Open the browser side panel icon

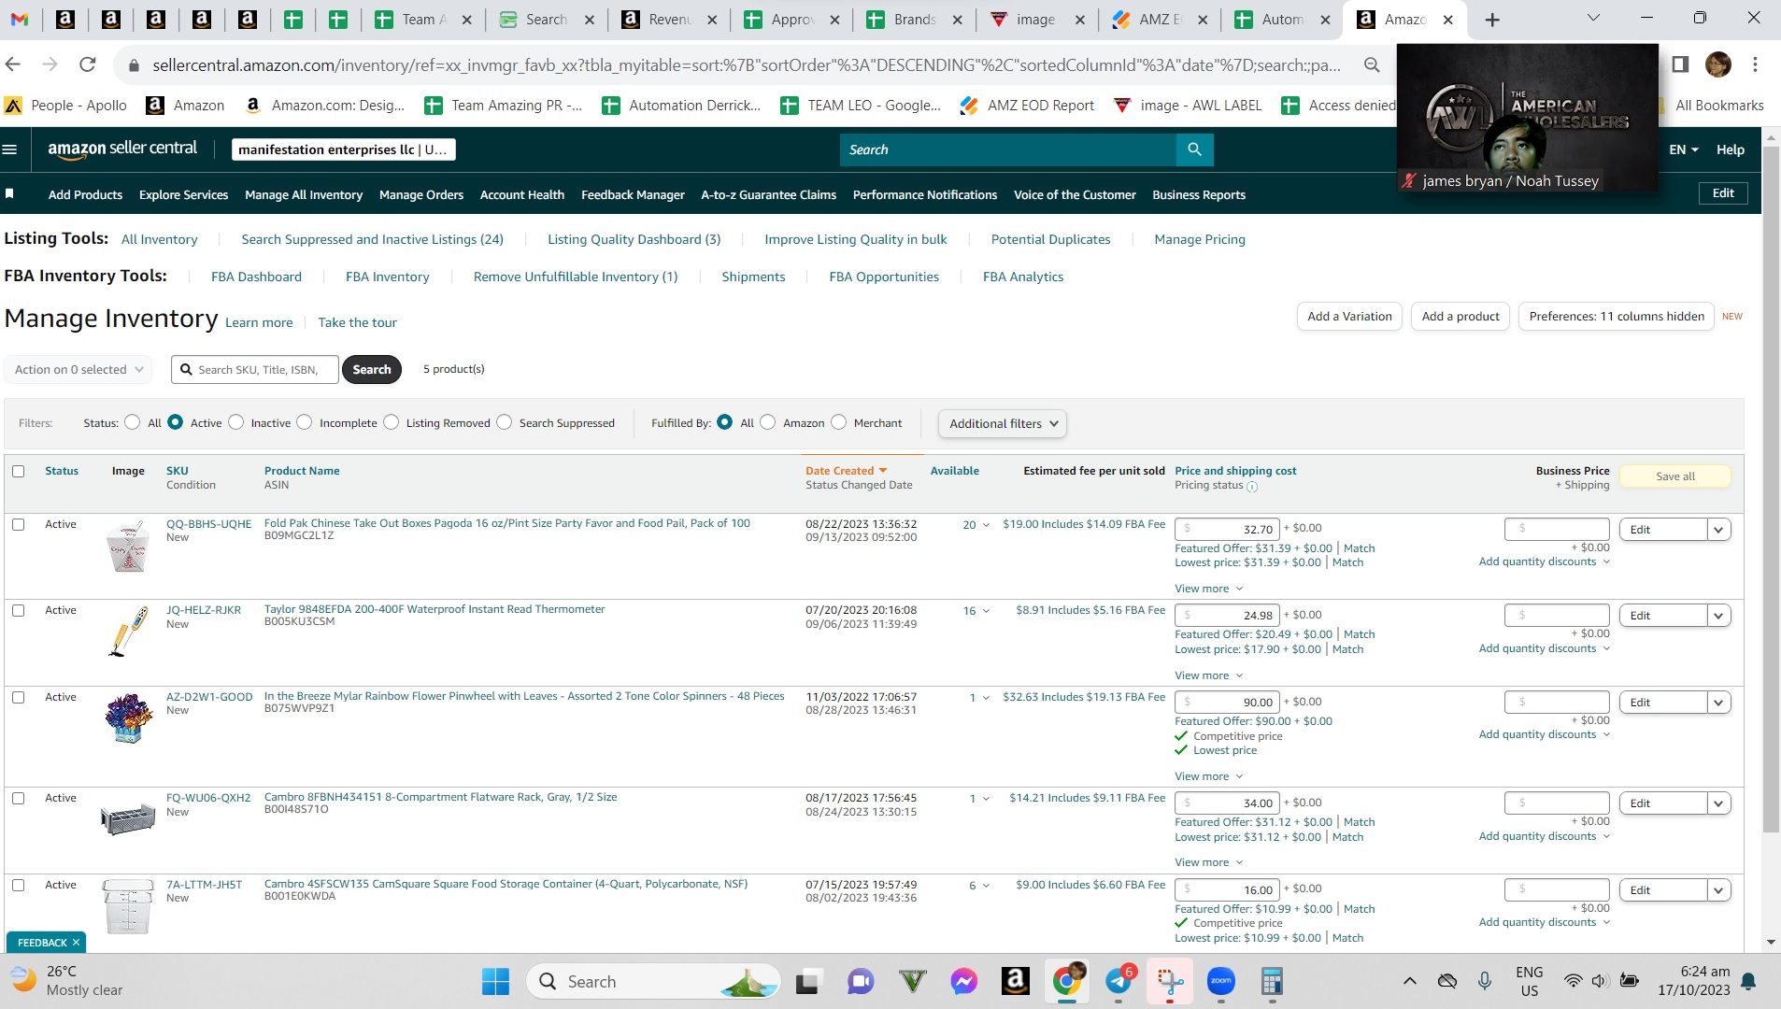pyautogui.click(x=1680, y=64)
